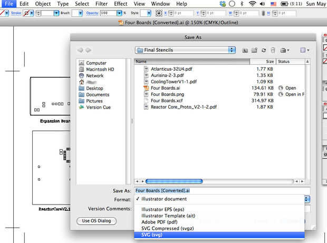Image resolution: width=327 pixels, height=243 pixels.
Task: Choose SVG (svg) format
Action: pos(219,235)
